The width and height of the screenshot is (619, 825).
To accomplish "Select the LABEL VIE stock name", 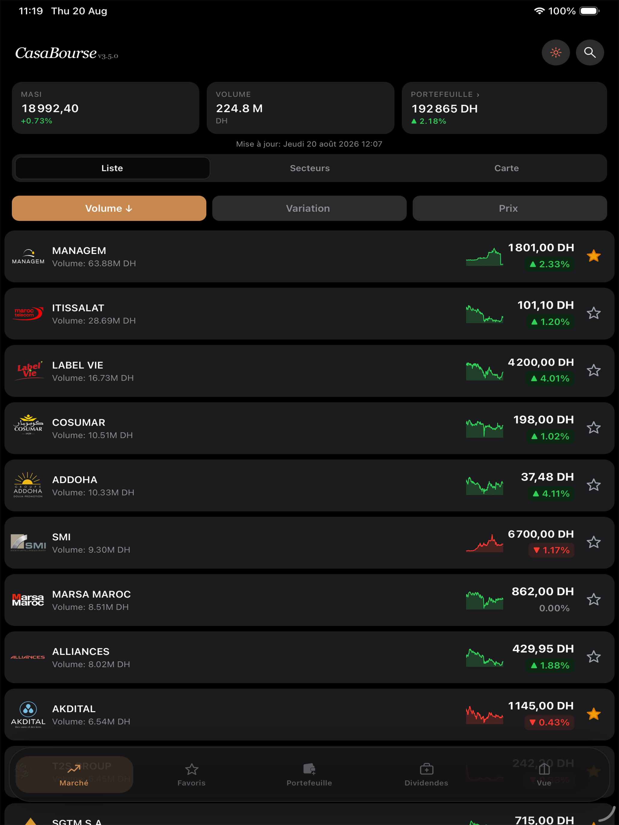I will [x=78, y=365].
